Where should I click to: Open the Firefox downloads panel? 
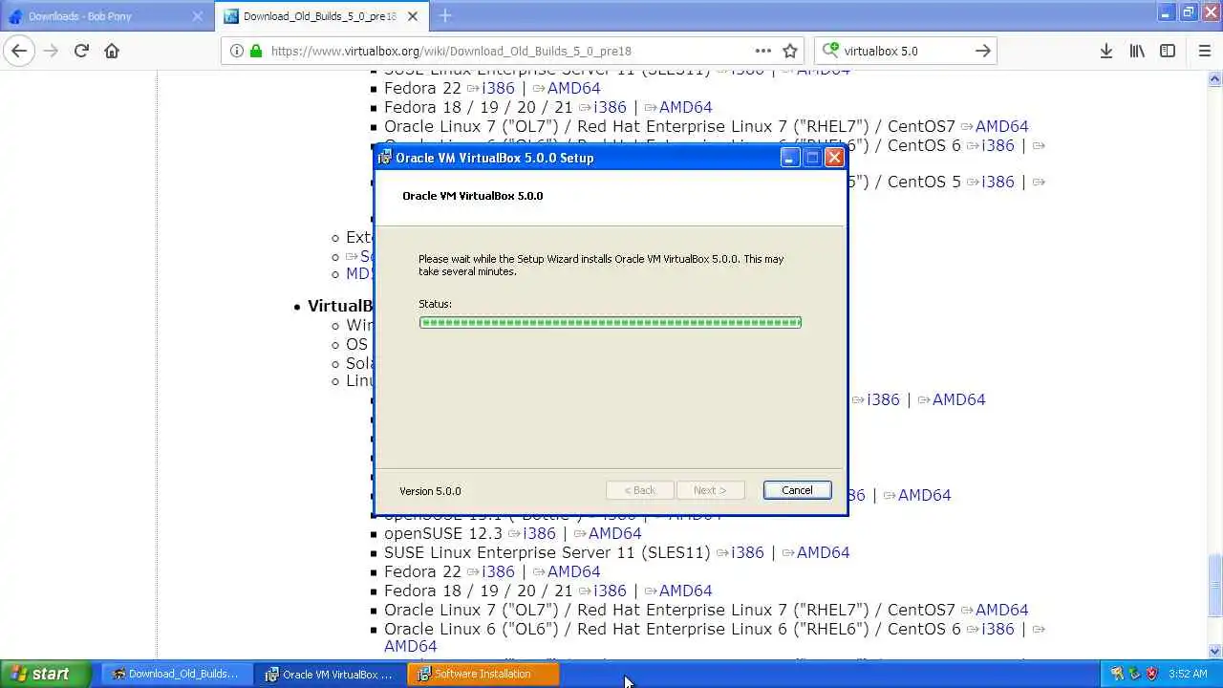coord(1106,51)
